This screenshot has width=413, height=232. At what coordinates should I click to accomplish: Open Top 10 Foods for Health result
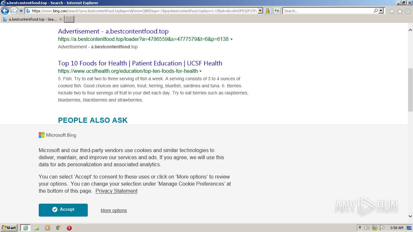point(140,63)
